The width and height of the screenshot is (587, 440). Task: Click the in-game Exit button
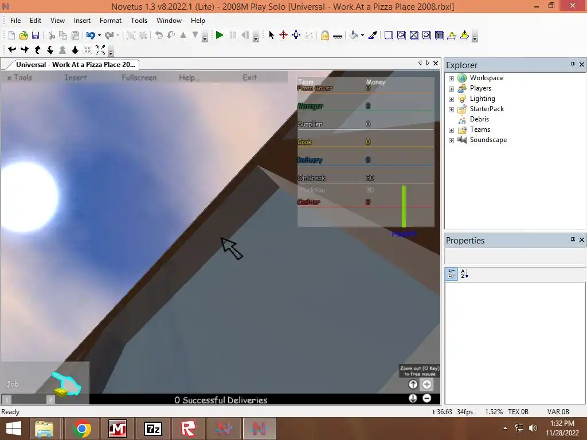pyautogui.click(x=250, y=77)
